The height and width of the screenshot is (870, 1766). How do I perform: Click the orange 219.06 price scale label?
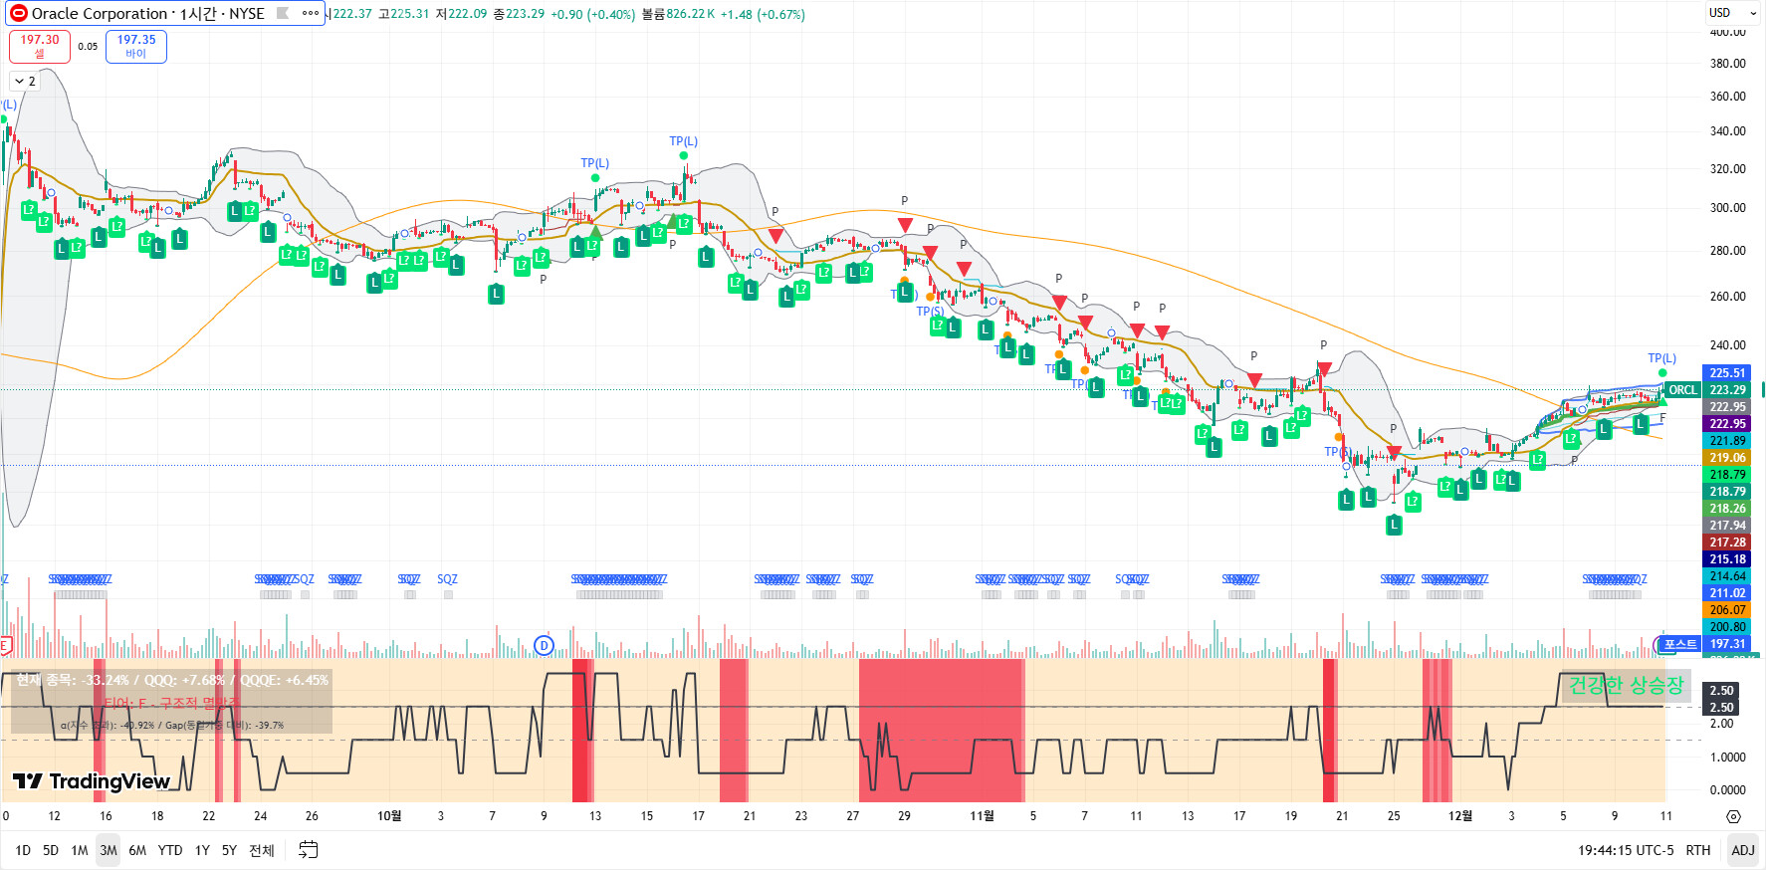pyautogui.click(x=1727, y=458)
